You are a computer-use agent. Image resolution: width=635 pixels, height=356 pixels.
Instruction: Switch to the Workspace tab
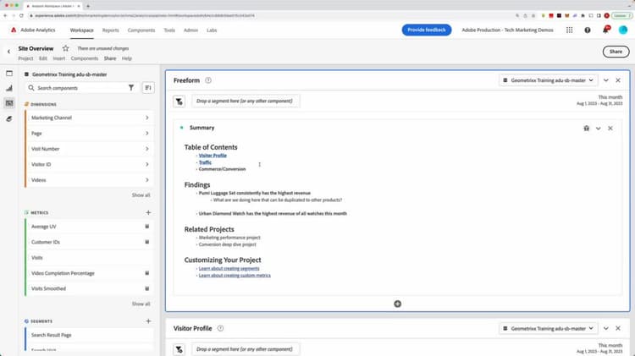click(x=82, y=30)
